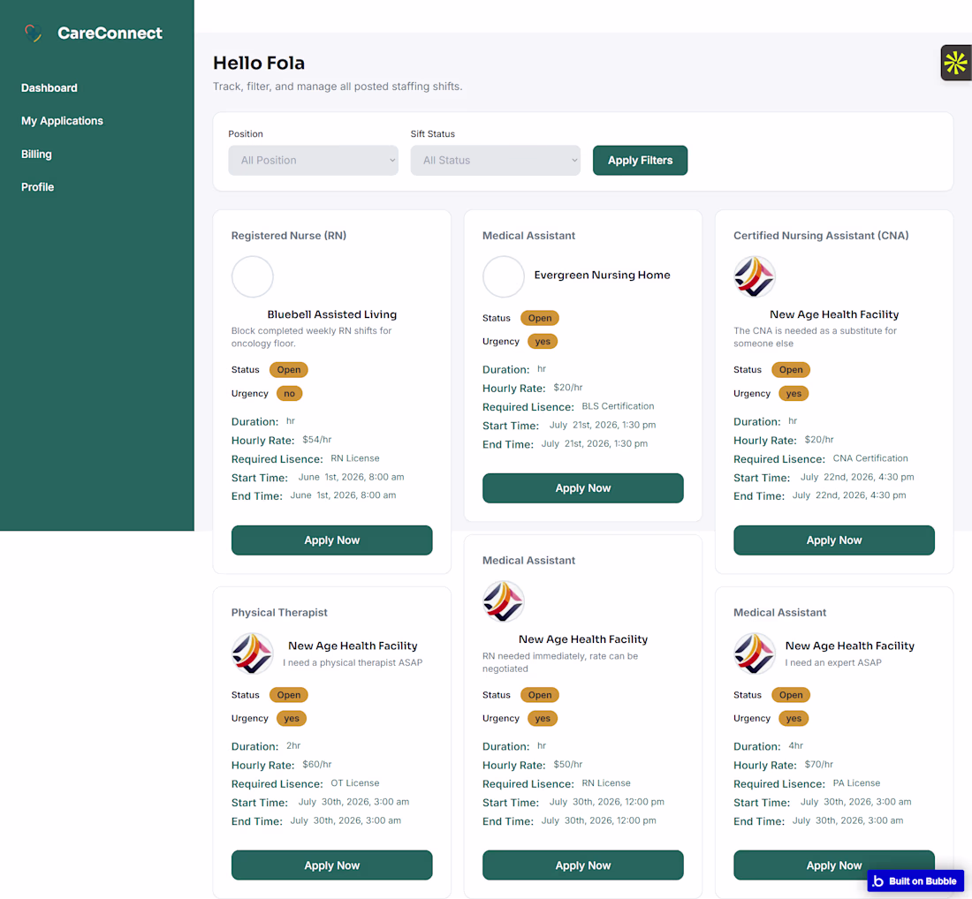The image size is (972, 899).
Task: Click the logo in middle Medical Assistant card
Action: click(504, 601)
